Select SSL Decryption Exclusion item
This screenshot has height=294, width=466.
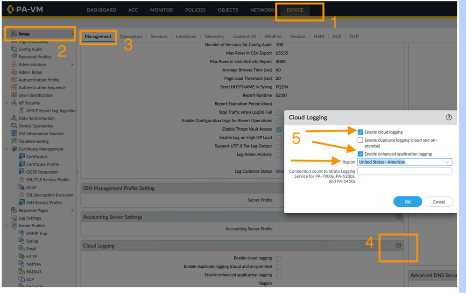[x=49, y=195]
